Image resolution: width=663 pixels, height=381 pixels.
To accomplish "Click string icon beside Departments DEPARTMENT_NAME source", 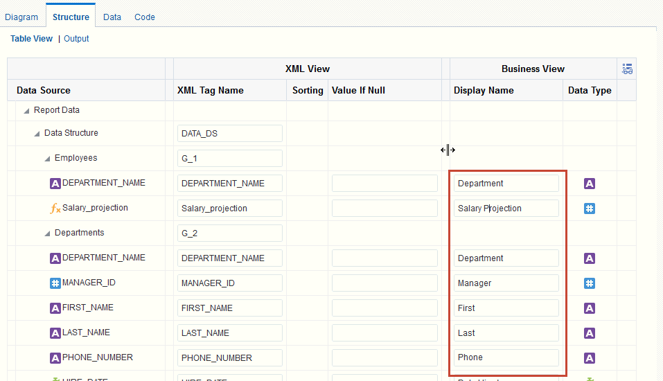I will coord(55,258).
